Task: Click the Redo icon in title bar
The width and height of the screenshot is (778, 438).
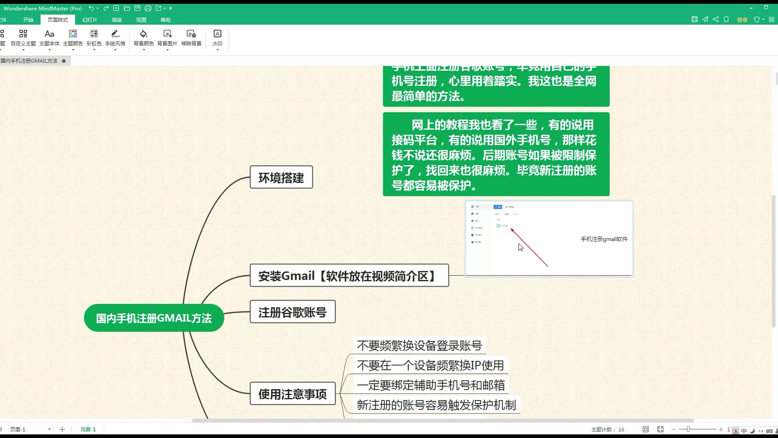Action: (x=106, y=8)
